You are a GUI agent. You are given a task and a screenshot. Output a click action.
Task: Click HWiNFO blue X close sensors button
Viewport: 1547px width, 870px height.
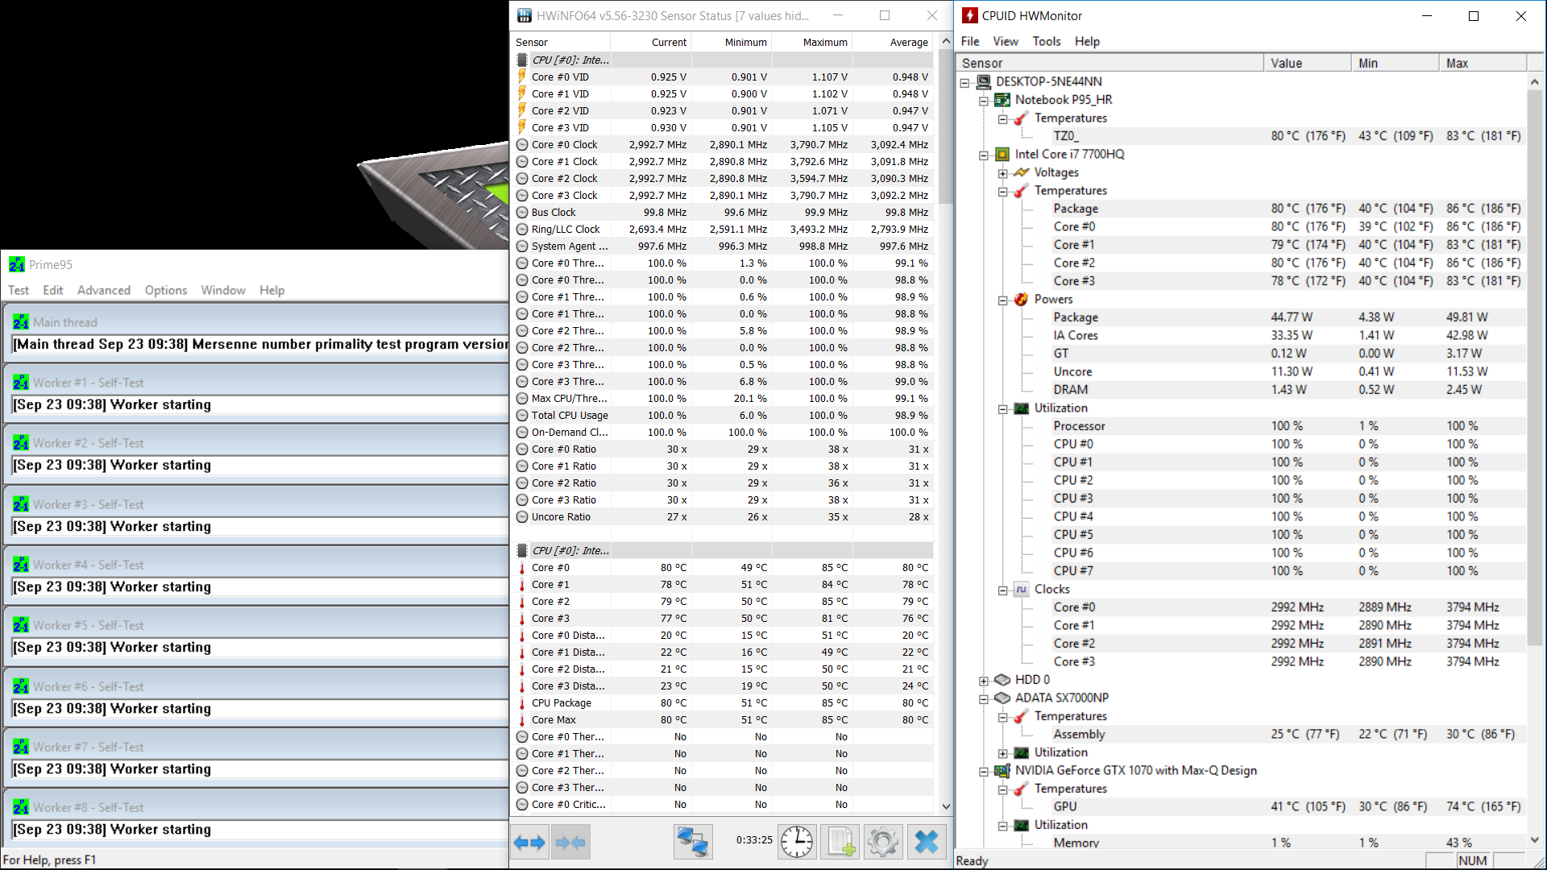[927, 843]
